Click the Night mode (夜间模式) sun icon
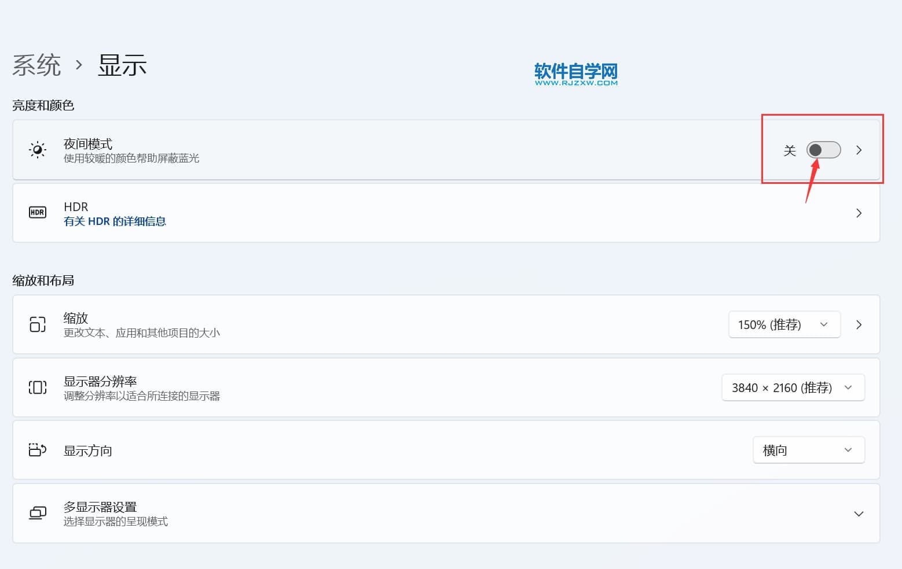Screen dimensions: 902x569 [38, 150]
